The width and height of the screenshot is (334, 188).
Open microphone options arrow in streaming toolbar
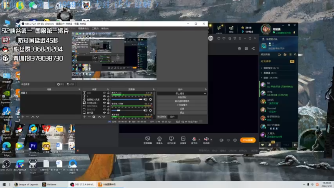click(x=199, y=140)
